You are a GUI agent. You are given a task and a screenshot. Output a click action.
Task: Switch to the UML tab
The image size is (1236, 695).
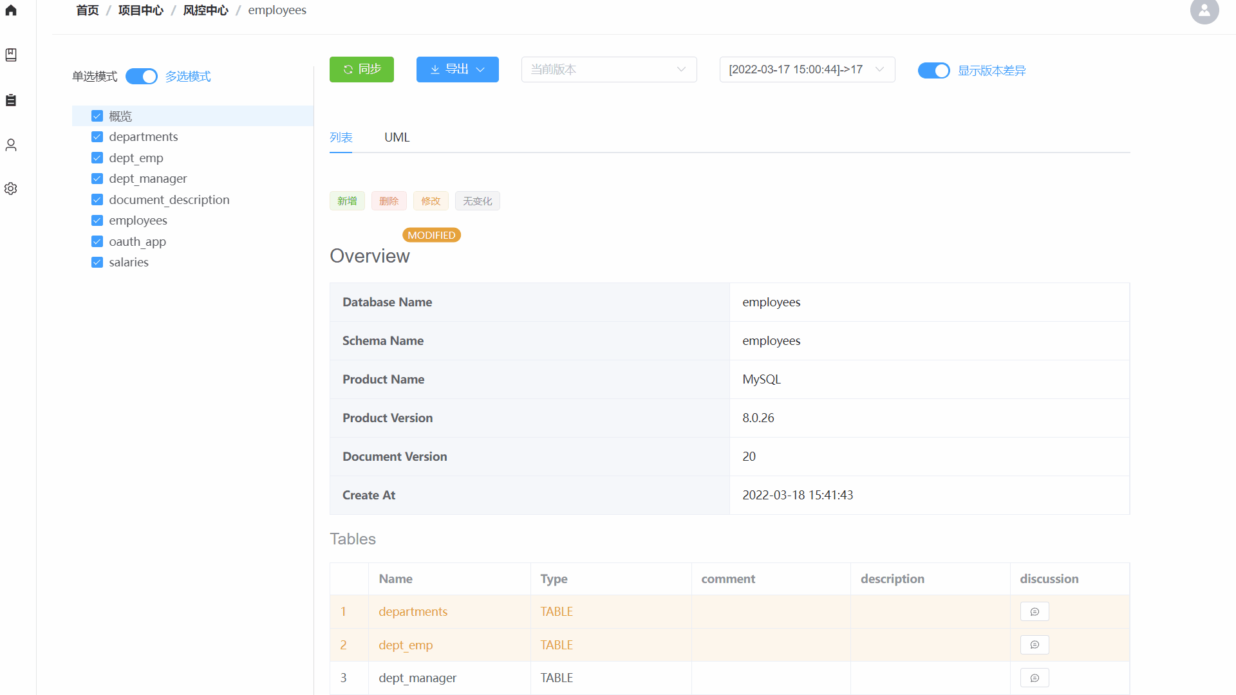pos(397,137)
